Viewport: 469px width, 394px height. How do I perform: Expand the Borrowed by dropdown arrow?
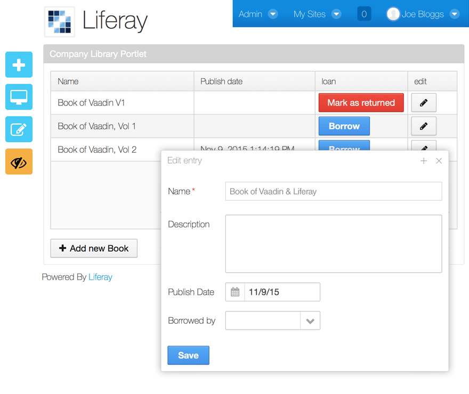(310, 321)
